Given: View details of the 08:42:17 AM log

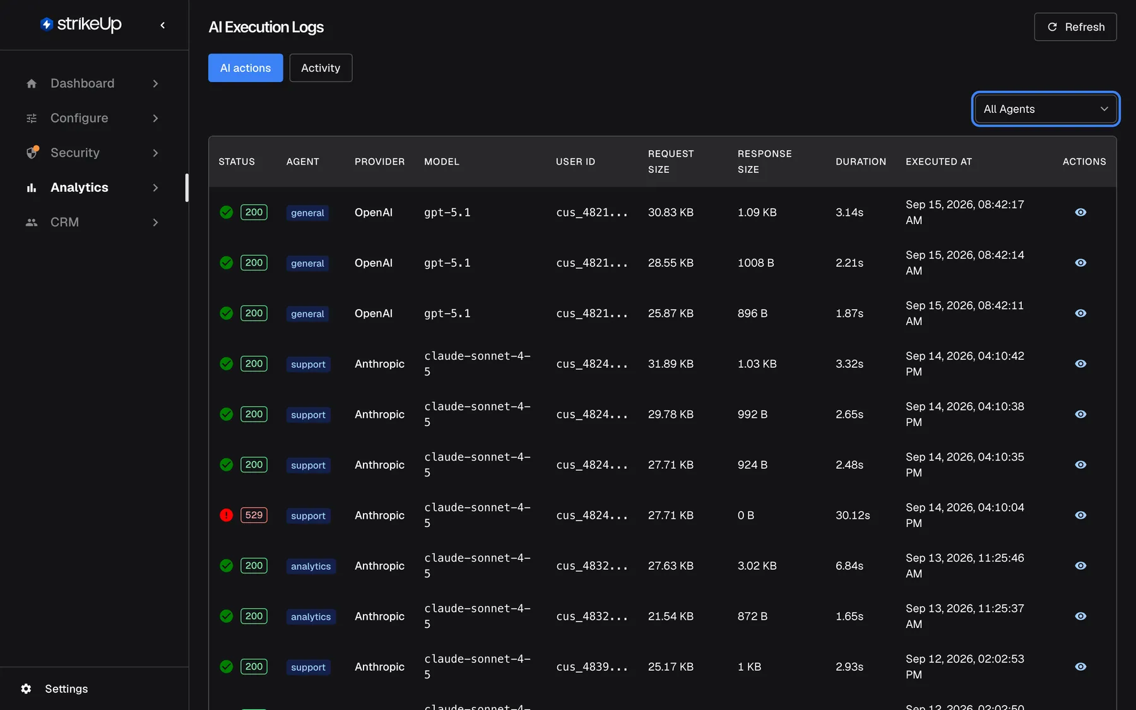Looking at the screenshot, I should click(1080, 212).
